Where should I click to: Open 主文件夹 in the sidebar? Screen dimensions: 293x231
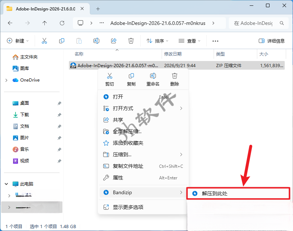25,57
